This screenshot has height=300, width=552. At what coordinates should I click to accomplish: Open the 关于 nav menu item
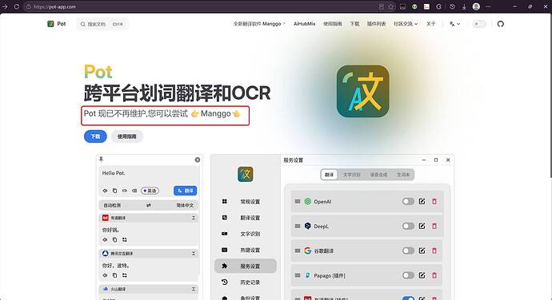click(431, 24)
